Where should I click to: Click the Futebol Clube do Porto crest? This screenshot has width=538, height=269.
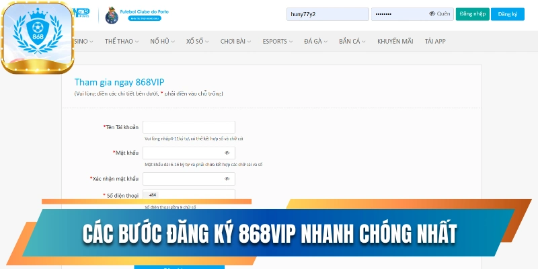[x=112, y=15]
